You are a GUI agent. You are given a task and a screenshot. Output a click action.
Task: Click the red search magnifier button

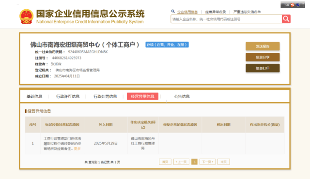286,19
